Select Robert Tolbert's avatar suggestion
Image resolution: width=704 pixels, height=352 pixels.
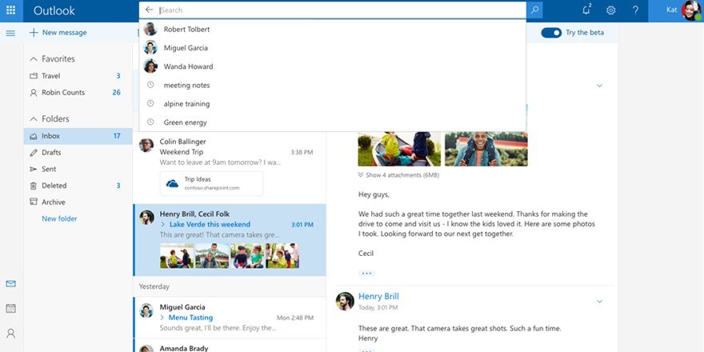[x=150, y=29]
